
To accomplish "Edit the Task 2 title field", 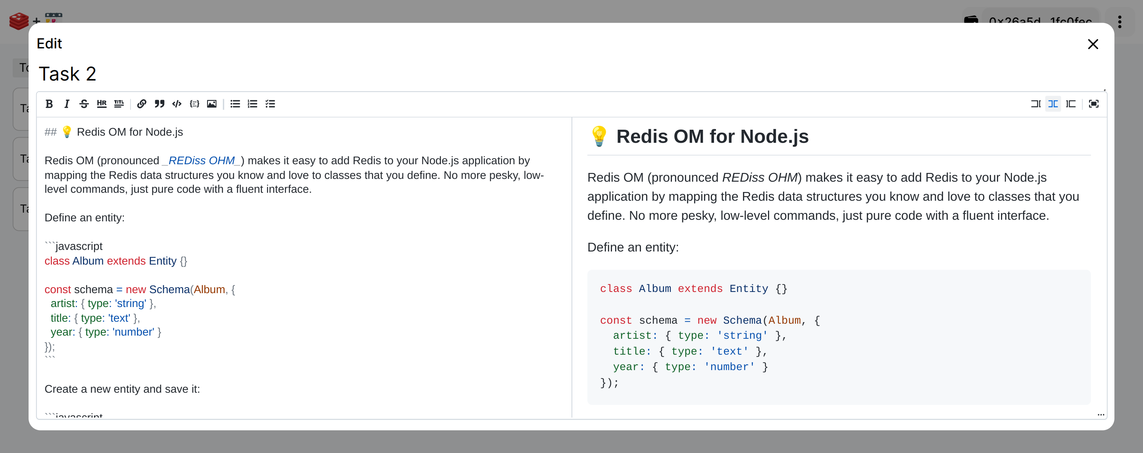I will [67, 74].
